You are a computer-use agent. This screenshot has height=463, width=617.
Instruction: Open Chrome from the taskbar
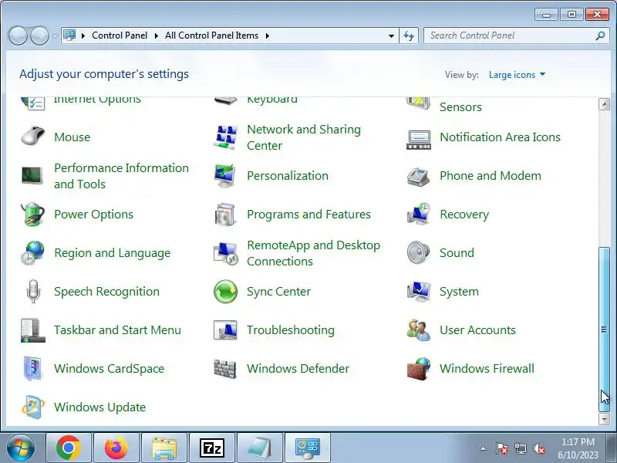(69, 448)
